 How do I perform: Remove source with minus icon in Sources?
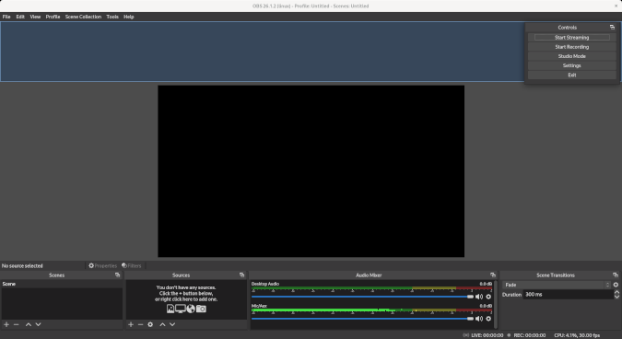pos(140,324)
